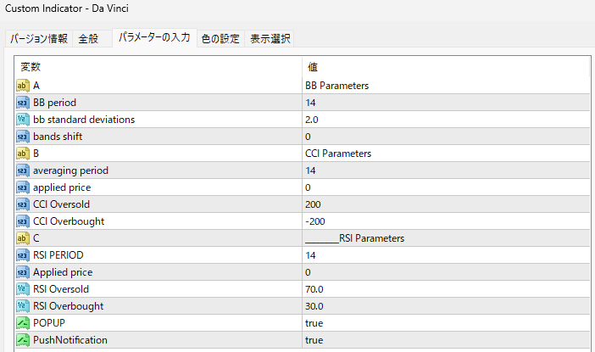Switch to the 色の設定 tab
The height and width of the screenshot is (352, 595).
[x=220, y=39]
